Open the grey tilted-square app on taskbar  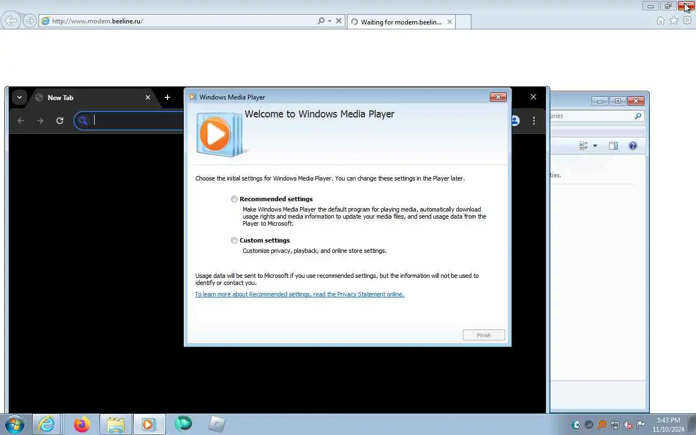pos(216,424)
